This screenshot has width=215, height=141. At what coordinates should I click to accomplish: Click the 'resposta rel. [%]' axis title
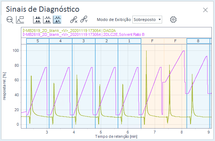pyautogui.click(x=4, y=86)
